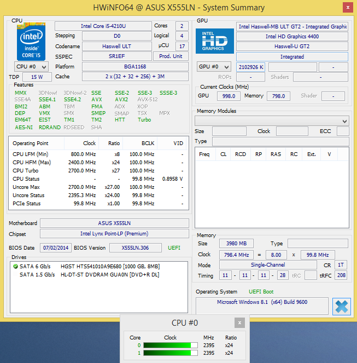357x363 pixels.
Task: Click the green UEFI label beside BIOS version
Action: tap(174, 248)
